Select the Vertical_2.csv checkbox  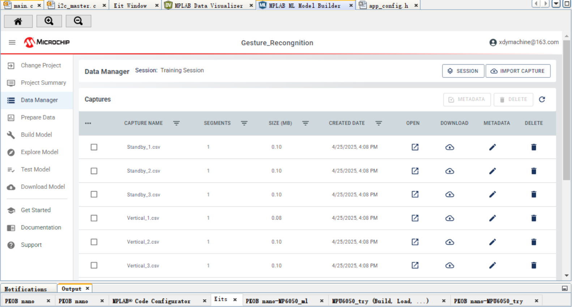[94, 242]
